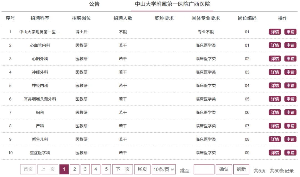Click the 下一页 button

122,169
